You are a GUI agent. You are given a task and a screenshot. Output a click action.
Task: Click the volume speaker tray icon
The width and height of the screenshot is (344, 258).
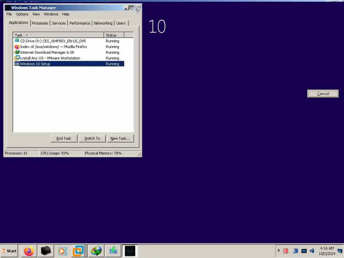(x=312, y=251)
